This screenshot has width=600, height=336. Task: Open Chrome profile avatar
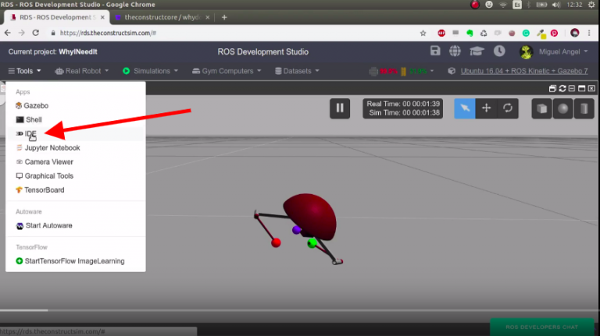(x=575, y=34)
